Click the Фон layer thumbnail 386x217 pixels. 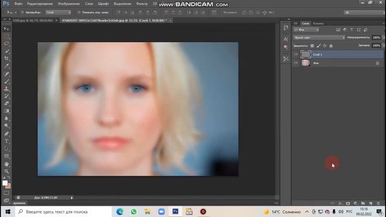tap(306, 63)
